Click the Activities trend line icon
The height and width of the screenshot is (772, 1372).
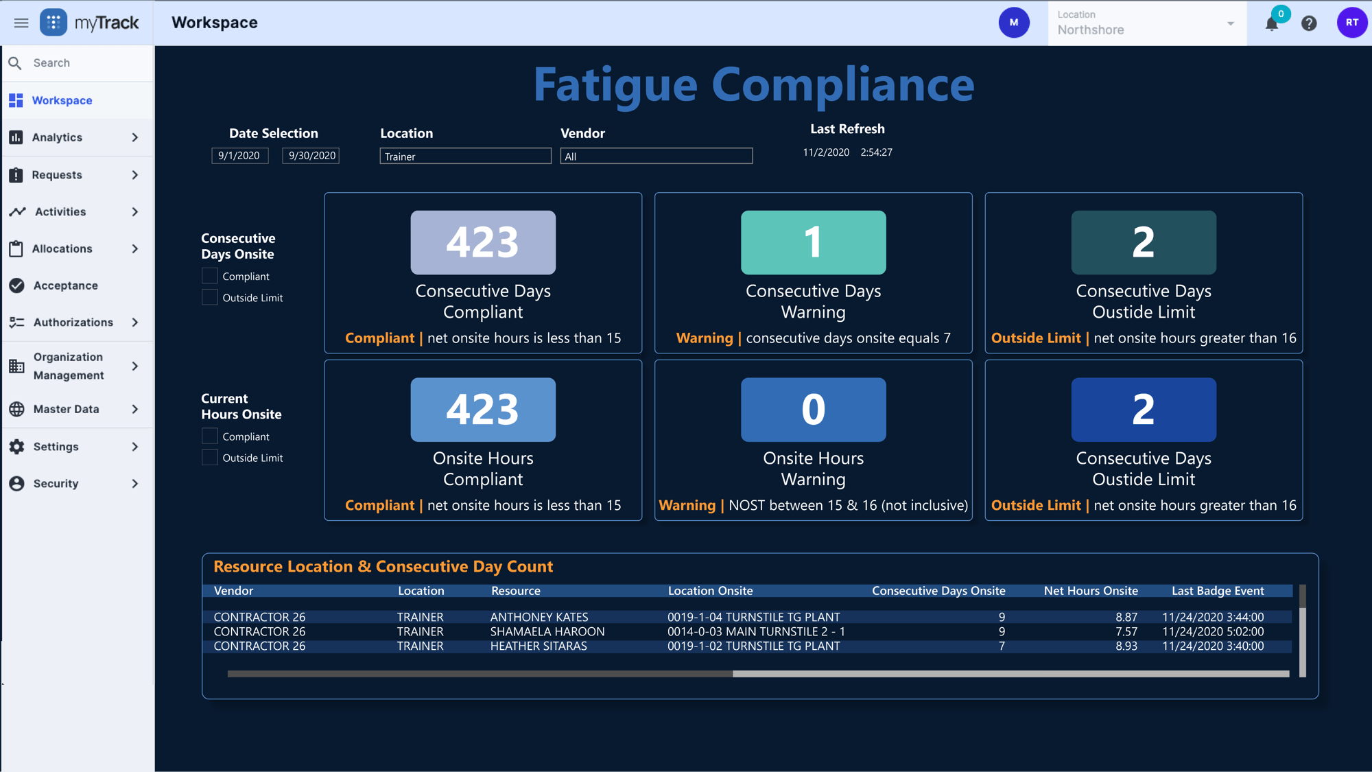[x=17, y=212]
